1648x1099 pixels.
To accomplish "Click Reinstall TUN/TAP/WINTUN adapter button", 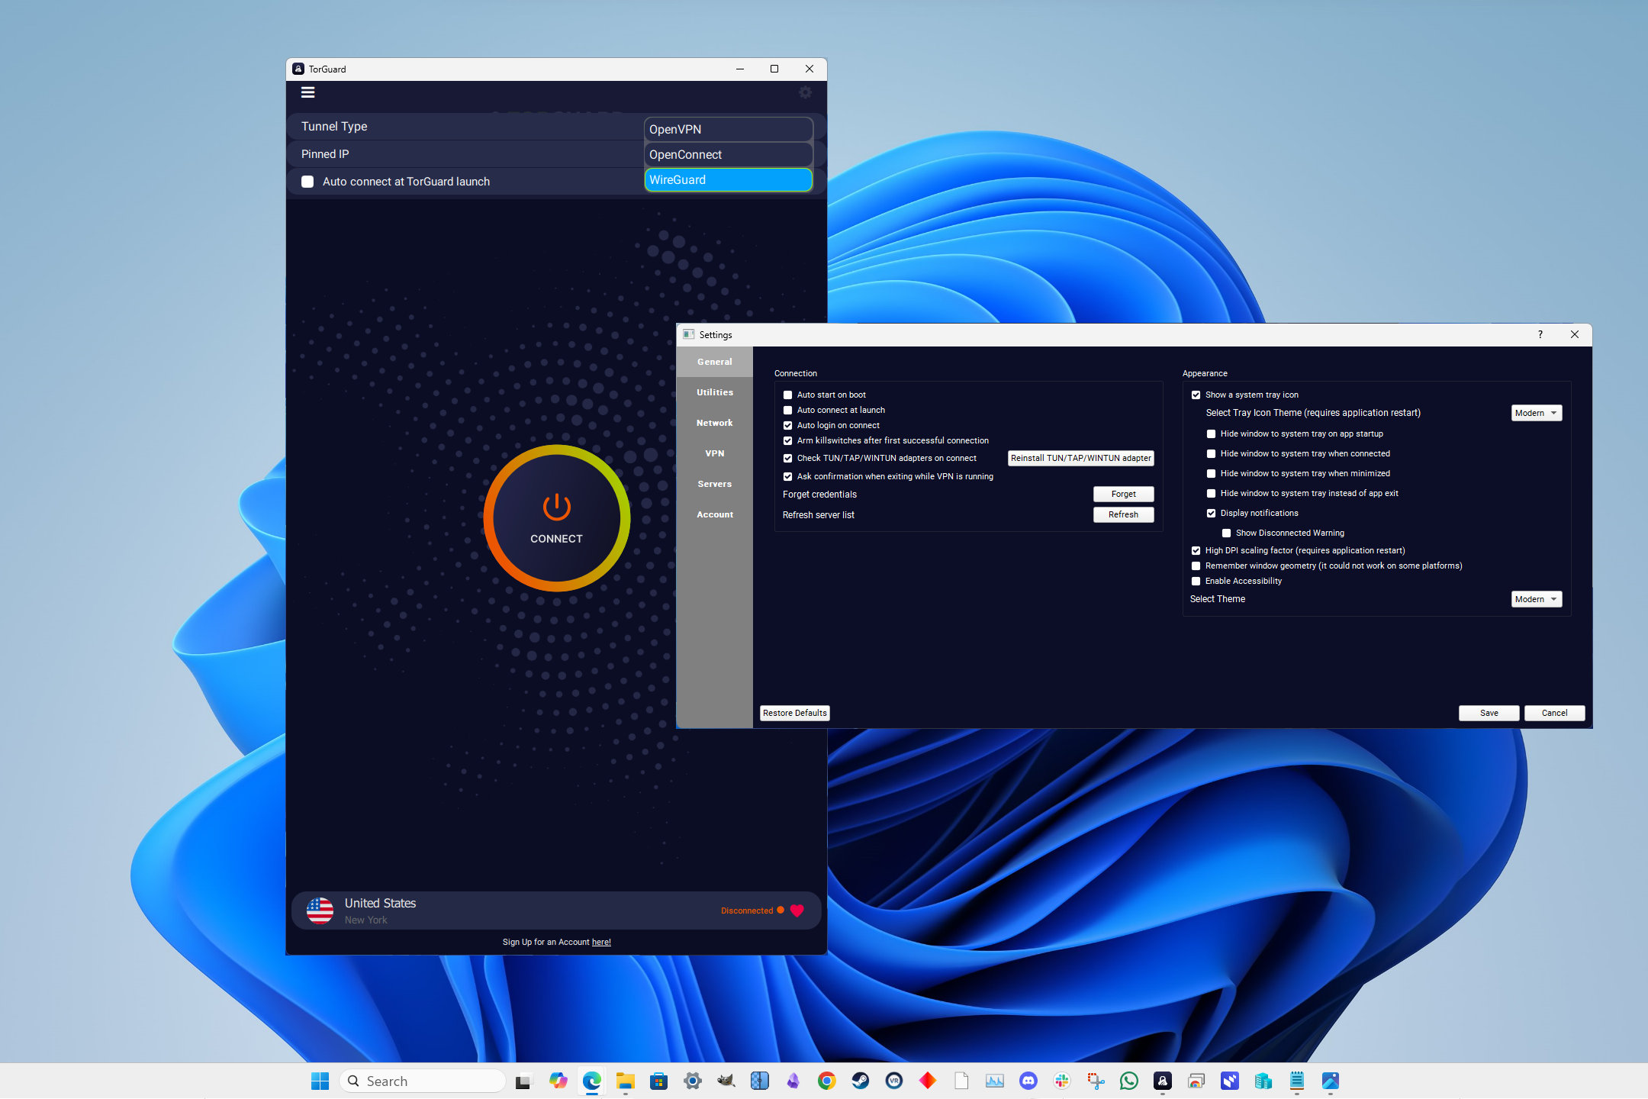I will 1079,459.
